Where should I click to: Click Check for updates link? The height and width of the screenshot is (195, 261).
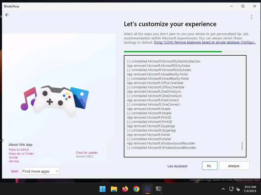pos(87,153)
